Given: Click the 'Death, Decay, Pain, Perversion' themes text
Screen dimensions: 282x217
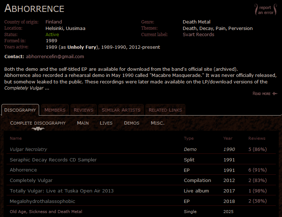Looking at the screenshot, I should (218, 28).
